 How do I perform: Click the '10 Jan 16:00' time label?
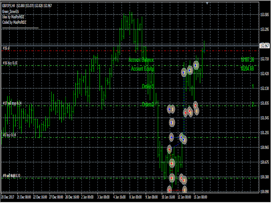[168, 197]
